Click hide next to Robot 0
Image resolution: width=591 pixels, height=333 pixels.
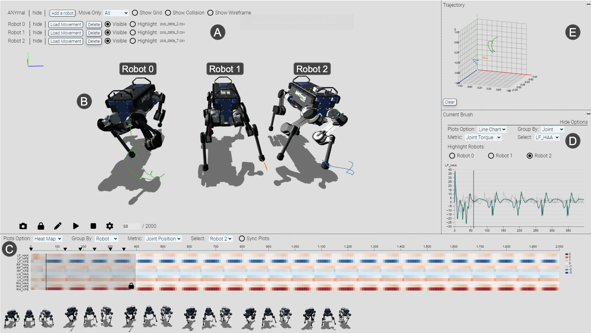(37, 24)
